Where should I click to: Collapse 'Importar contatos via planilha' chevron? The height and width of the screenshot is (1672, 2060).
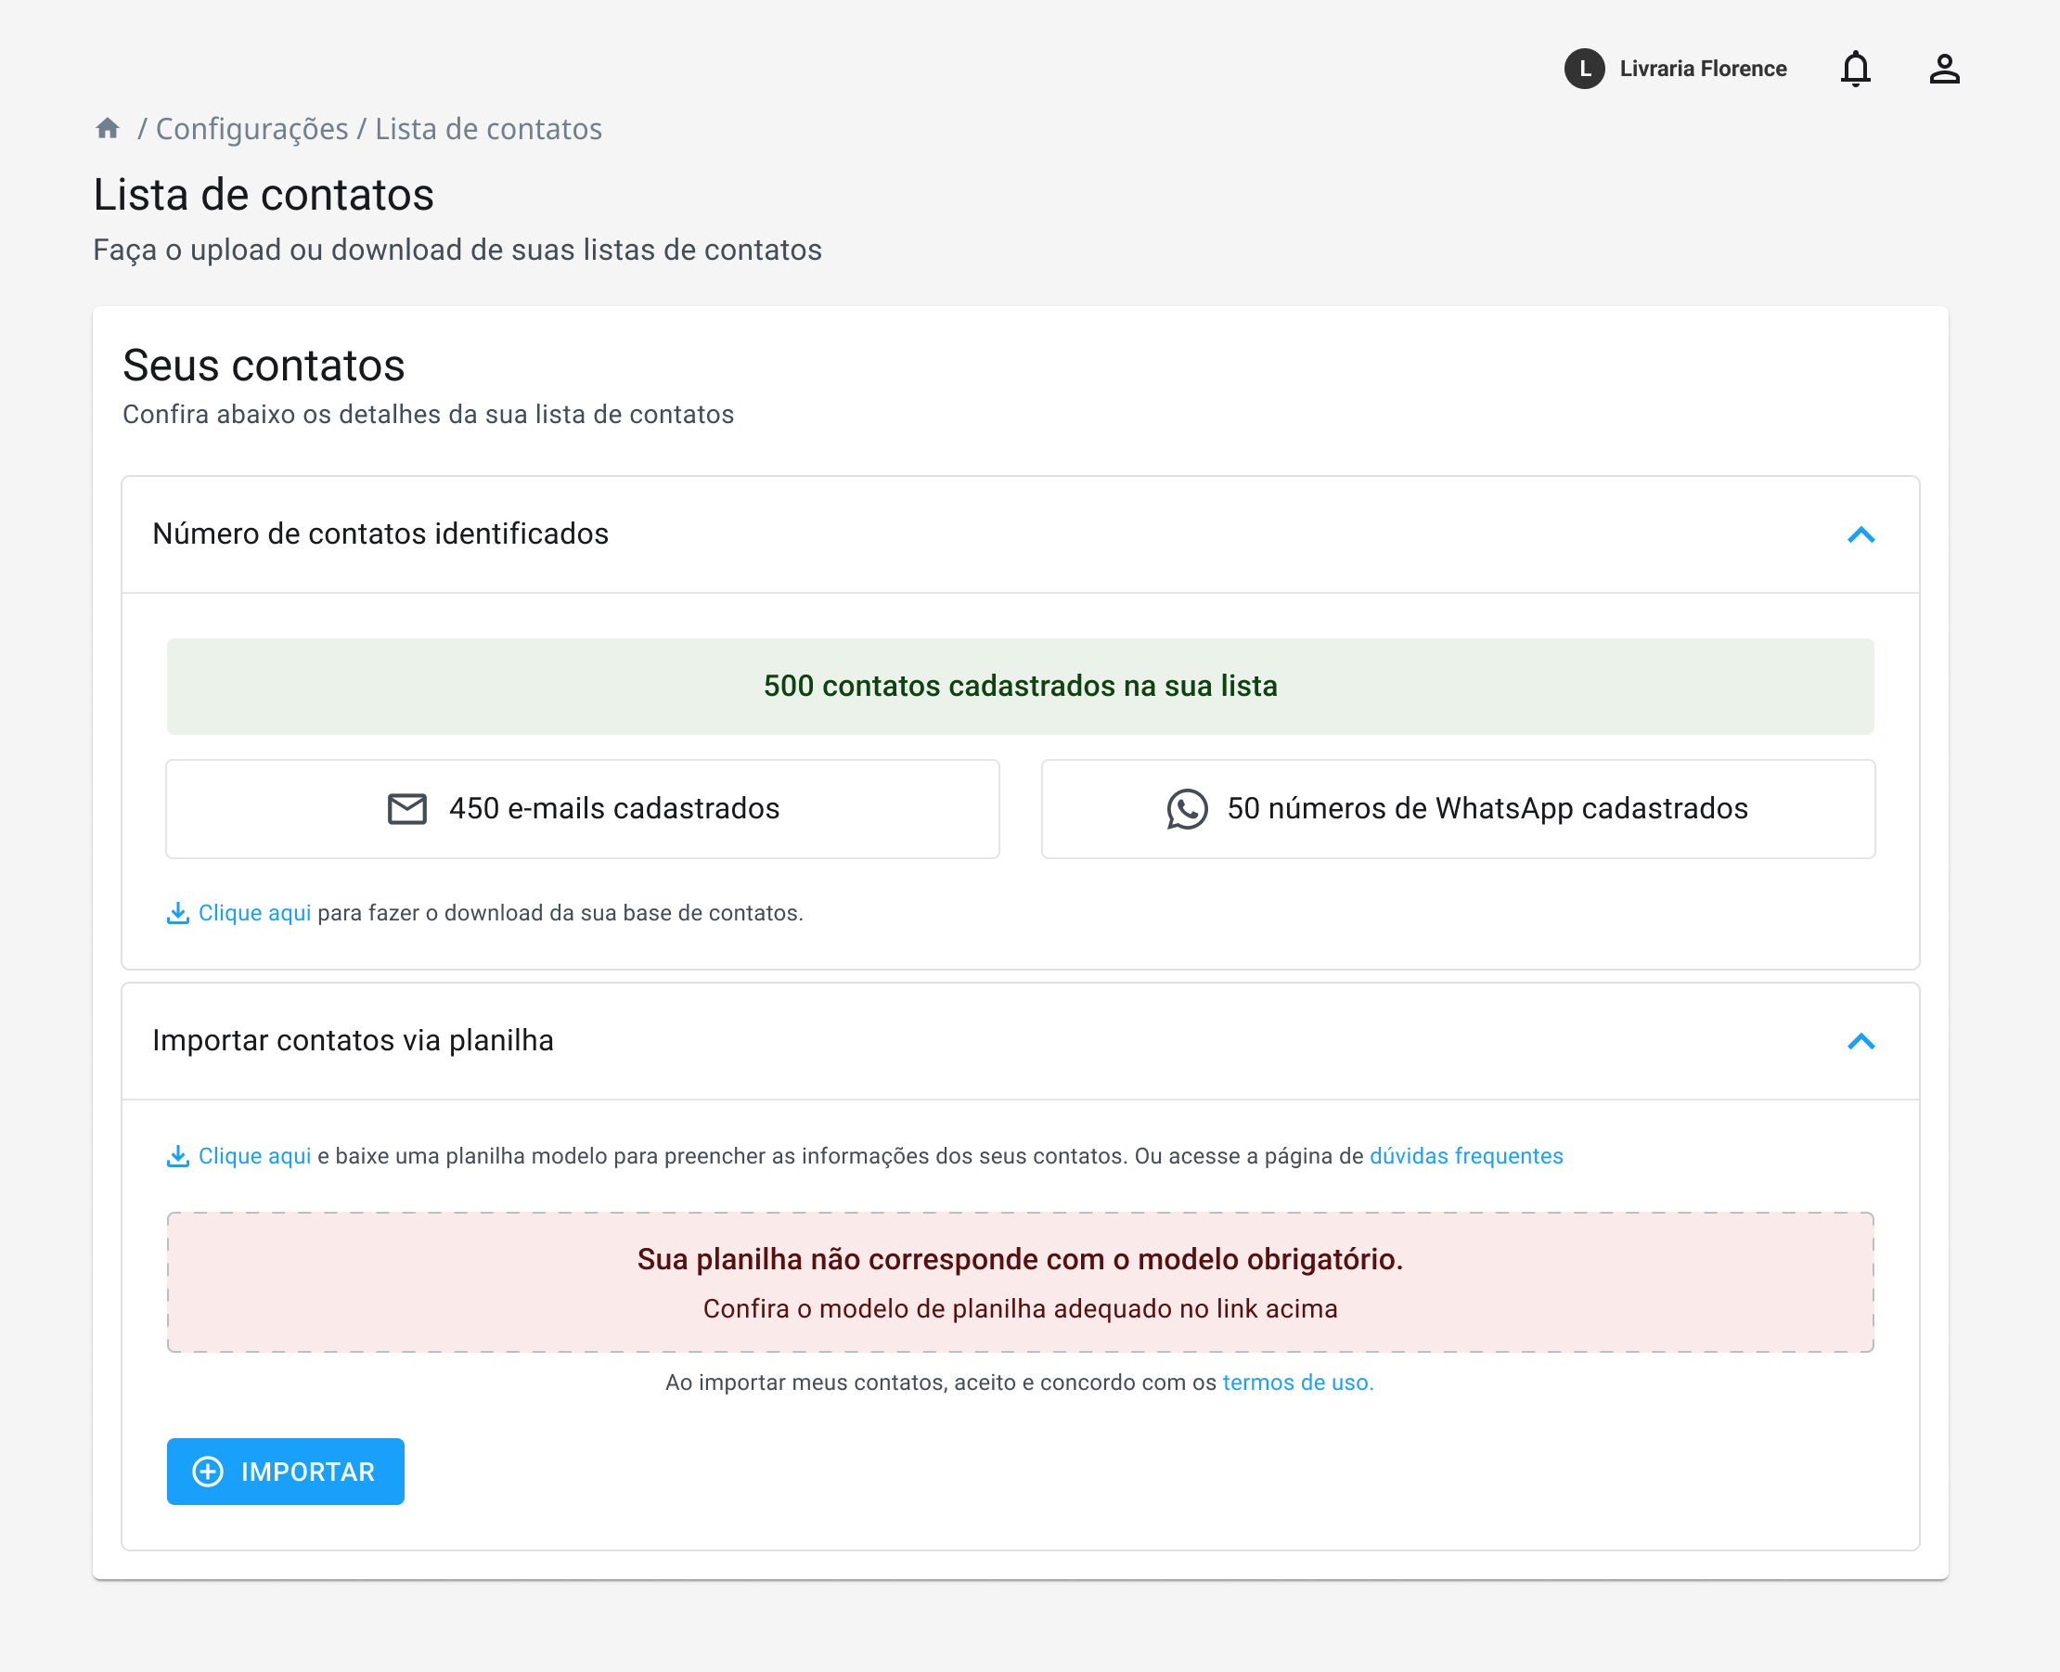(x=1860, y=1041)
